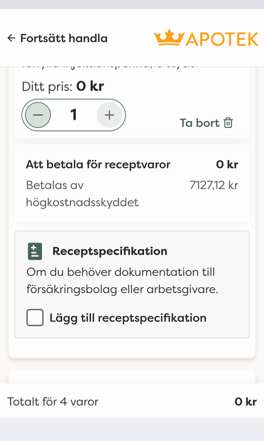Tick the Lägg till receptspecifikation checkbox
The image size is (264, 441).
[x=35, y=317]
